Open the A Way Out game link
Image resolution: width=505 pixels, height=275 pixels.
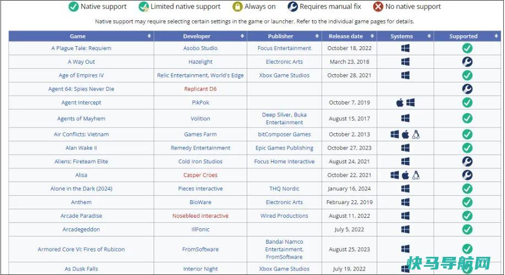pyautogui.click(x=81, y=62)
